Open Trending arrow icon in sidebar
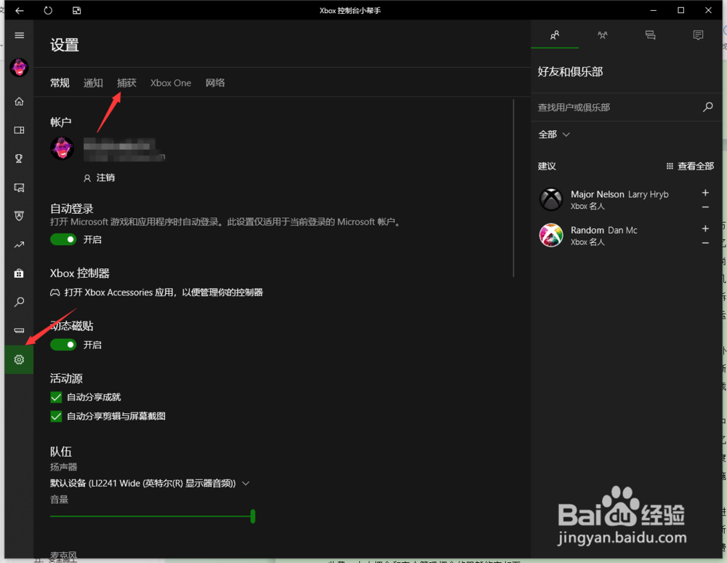727x563 pixels. tap(19, 245)
